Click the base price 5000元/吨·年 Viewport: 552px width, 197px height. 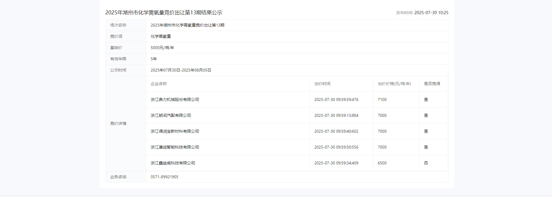162,48
